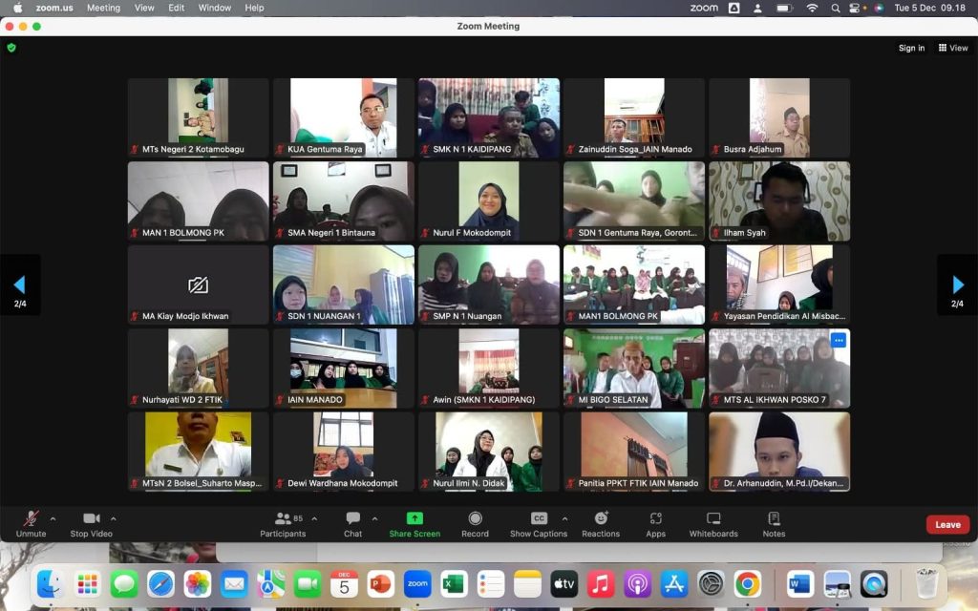Image resolution: width=978 pixels, height=611 pixels.
Task: Select the MTS AL IKHWAN POSKO 7 video tile
Action: [x=779, y=368]
